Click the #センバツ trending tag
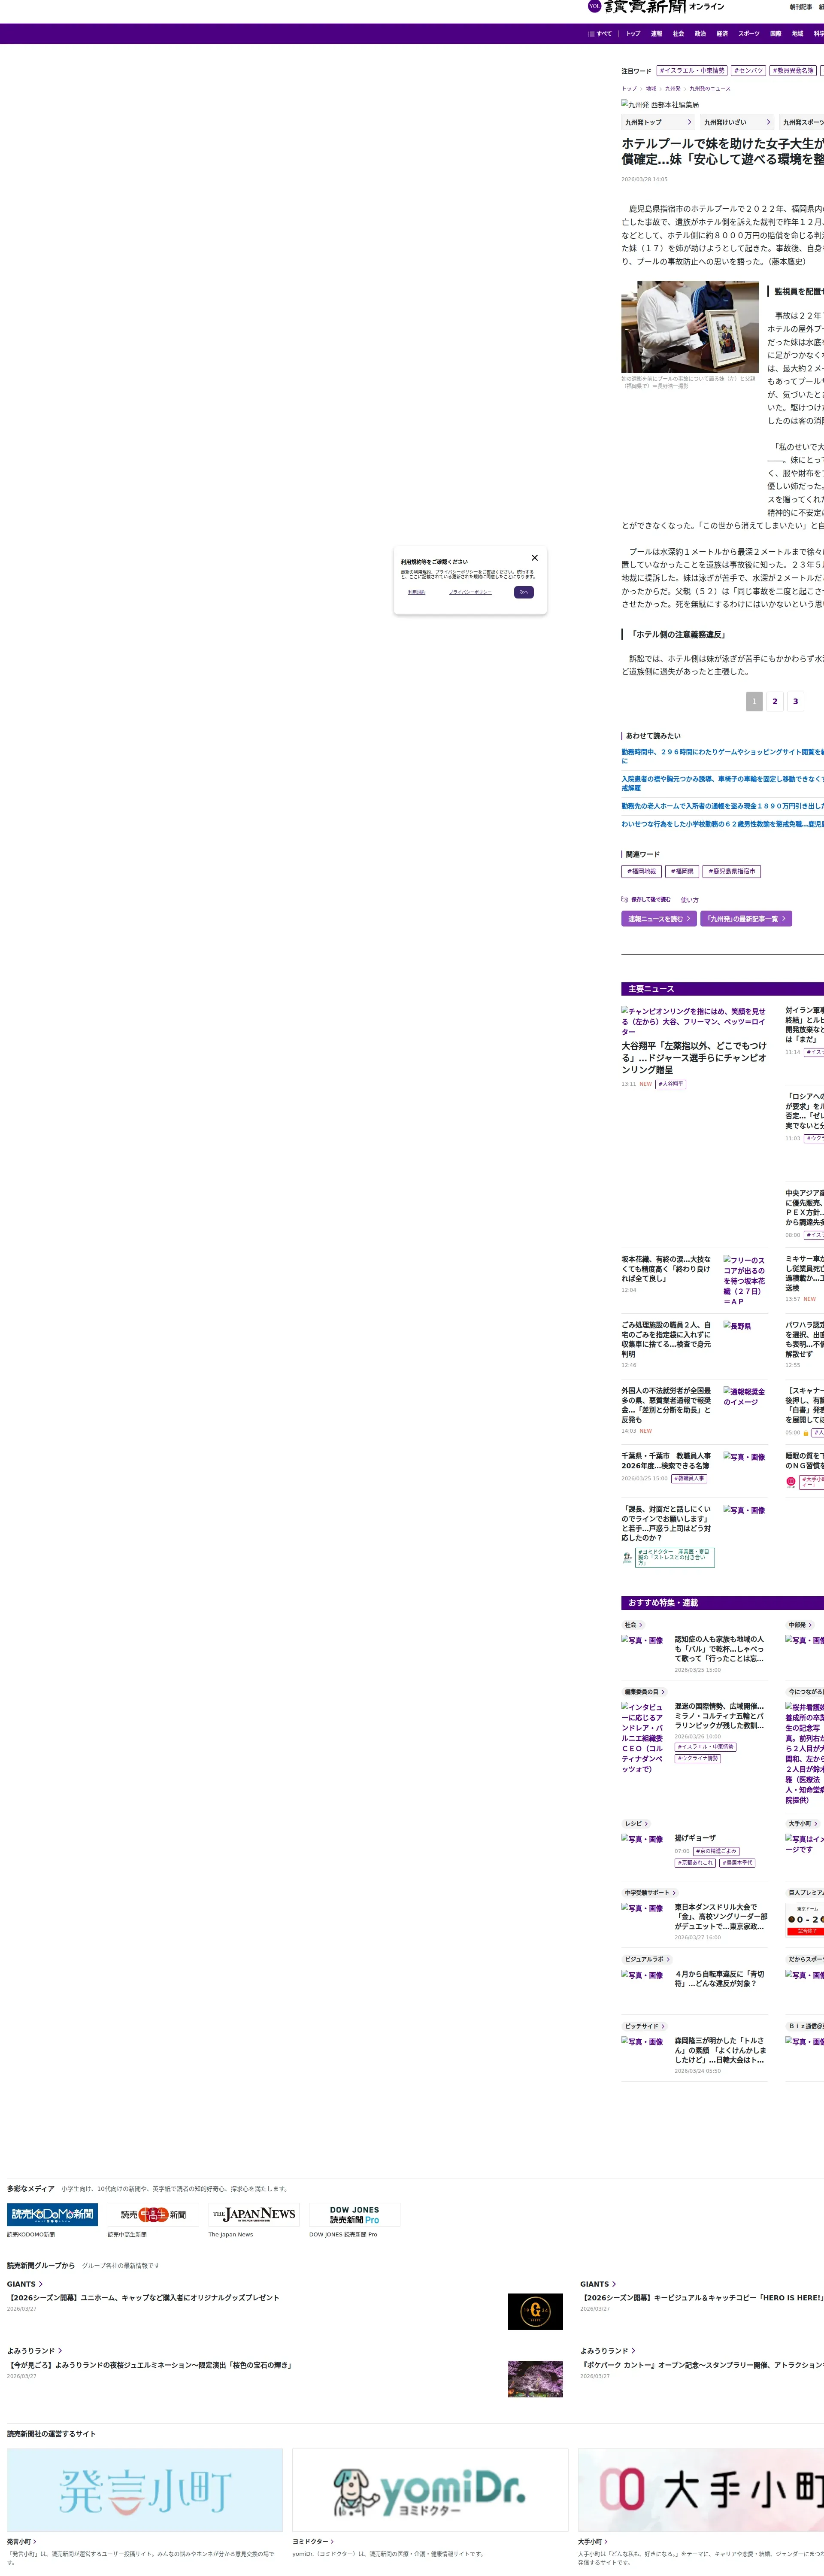824x2576 pixels. [749, 71]
